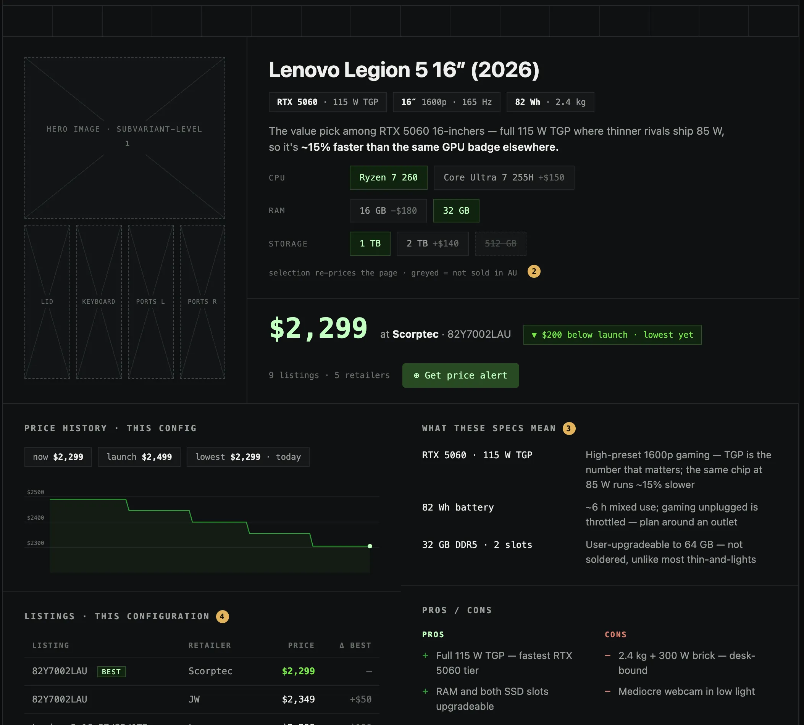Viewport: 804px width, 725px height.
Task: Click the "32 GB DDR5 · 2 slots" spec label
Action: click(x=477, y=545)
